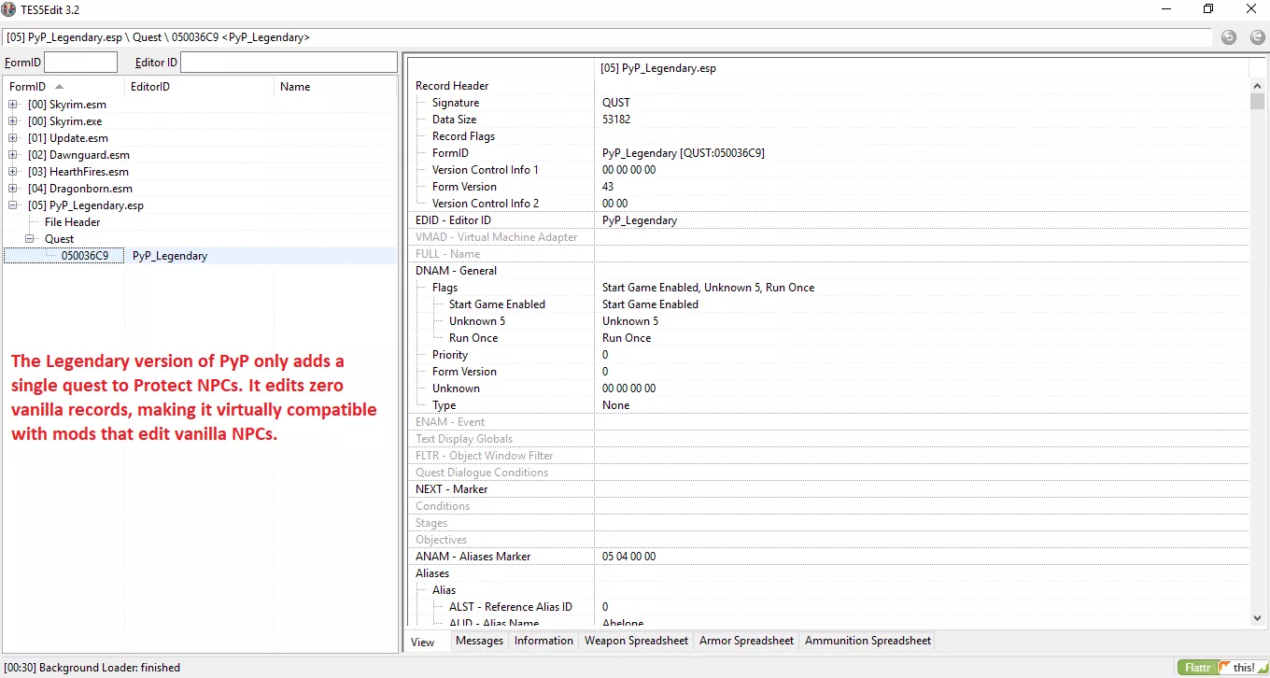Click the TES5Edit application icon in title bar
This screenshot has height=678, width=1270.
[x=9, y=9]
